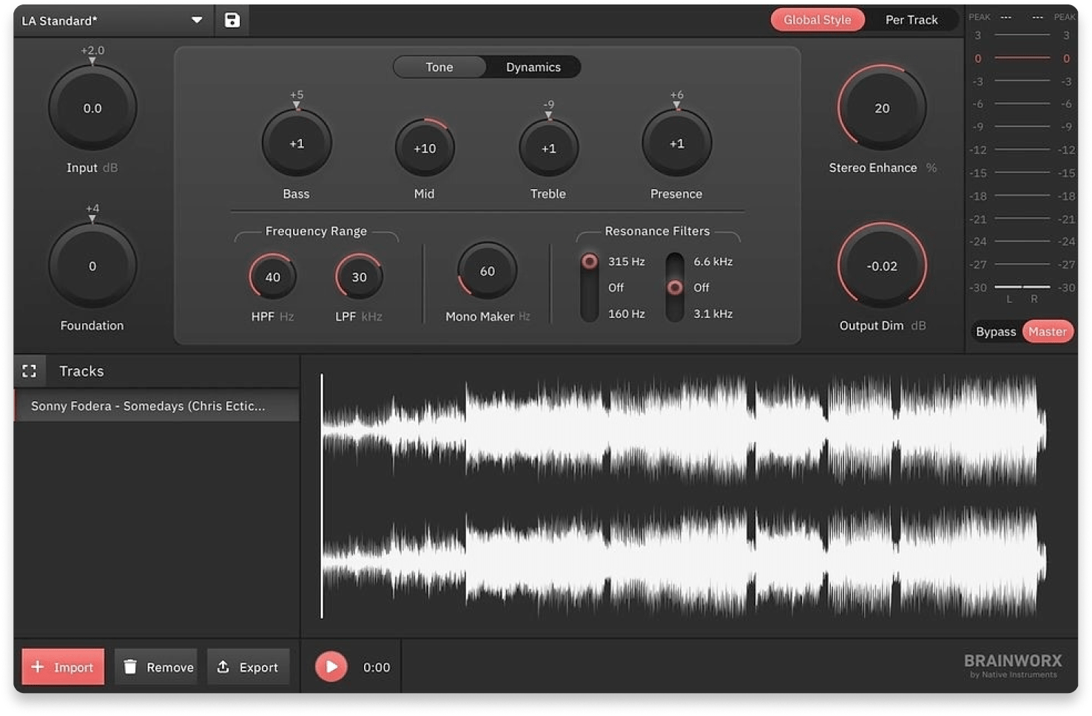Set right resonance filter to 6.6 kHz
This screenshot has width=1092, height=716.
(x=675, y=262)
